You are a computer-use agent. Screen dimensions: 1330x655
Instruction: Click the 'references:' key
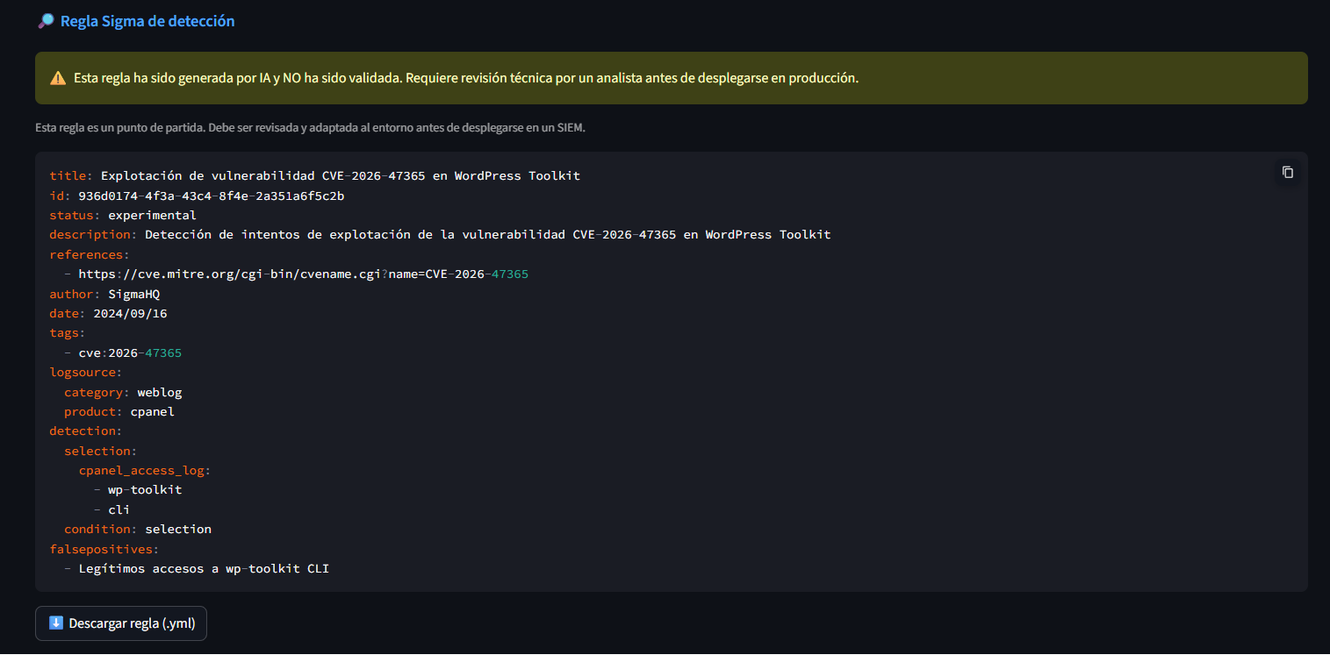(90, 254)
